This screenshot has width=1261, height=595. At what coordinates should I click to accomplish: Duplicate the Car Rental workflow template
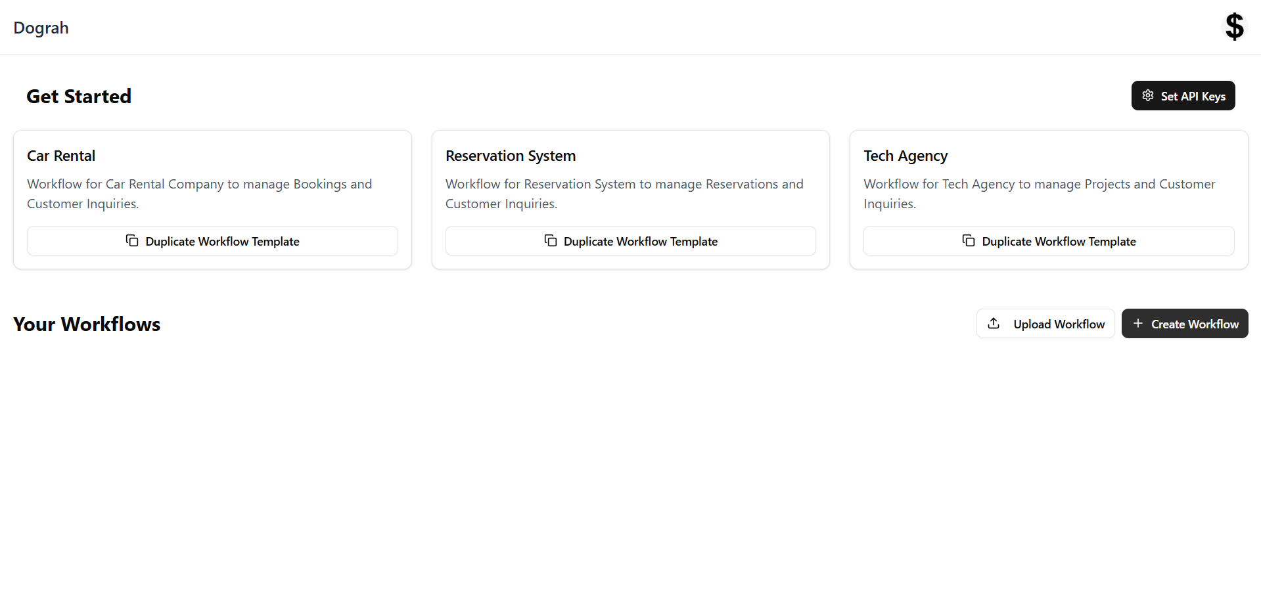(x=212, y=240)
